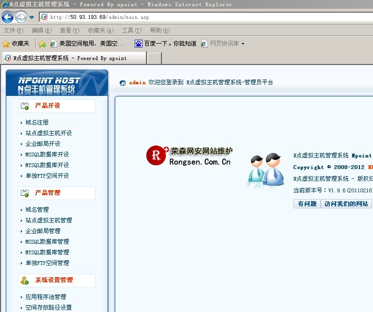The height and width of the screenshot is (312, 373).
Task: Open a new blank tab
Action: (x=154, y=58)
